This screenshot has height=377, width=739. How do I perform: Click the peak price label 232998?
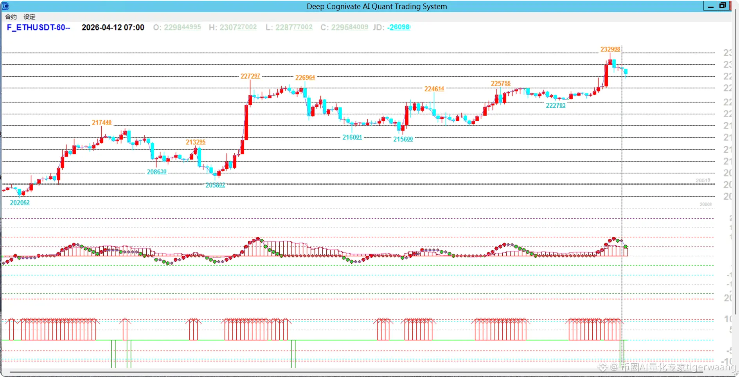610,49
